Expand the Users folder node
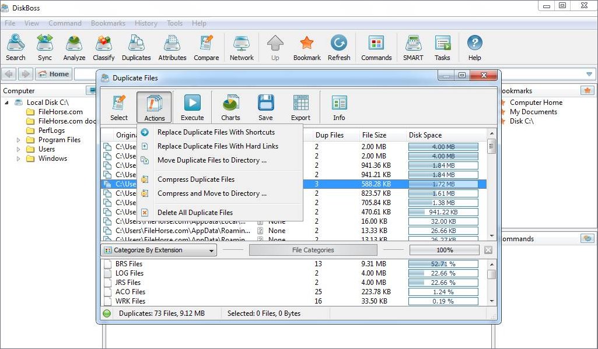Screen dimensions: 598x349 click(18, 149)
